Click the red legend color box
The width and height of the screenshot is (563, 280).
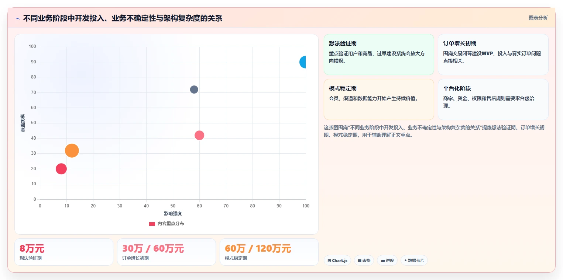click(x=152, y=224)
